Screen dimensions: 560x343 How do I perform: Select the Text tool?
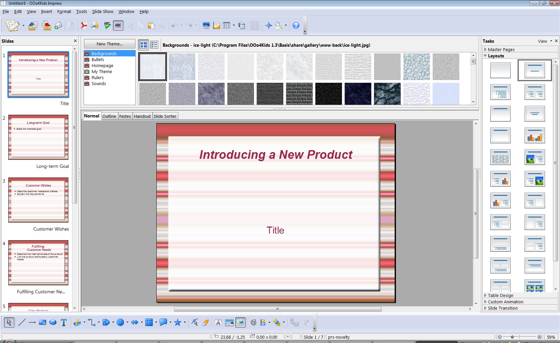(64, 322)
